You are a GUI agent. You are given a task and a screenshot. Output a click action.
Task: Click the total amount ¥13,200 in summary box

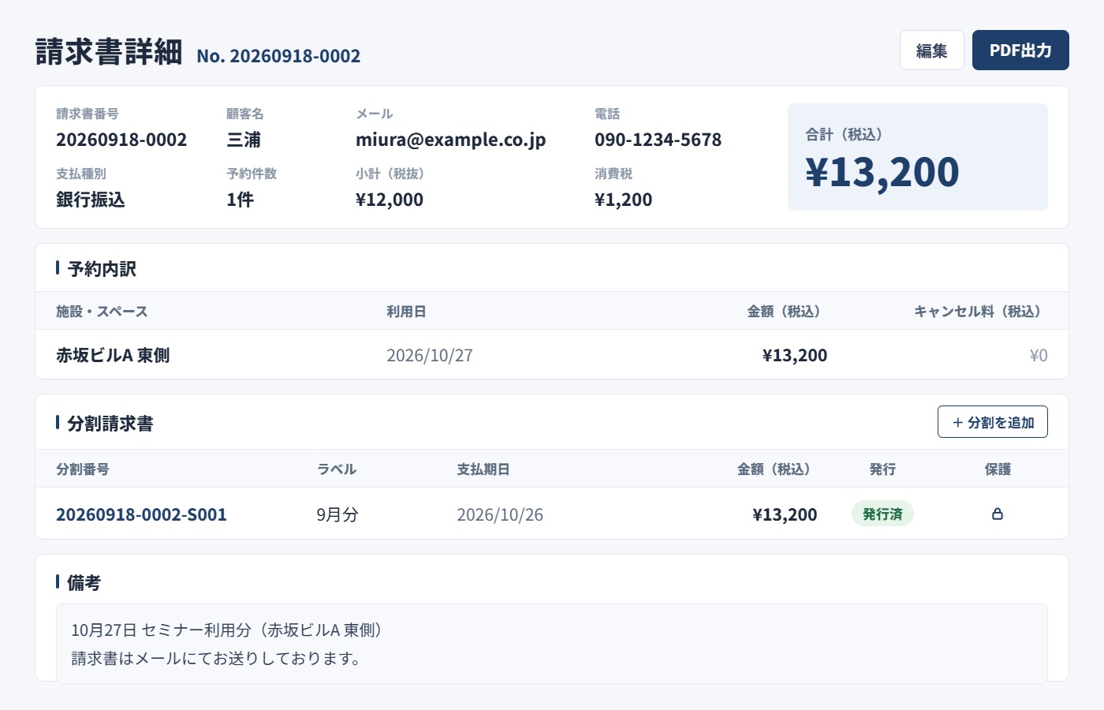pos(882,172)
